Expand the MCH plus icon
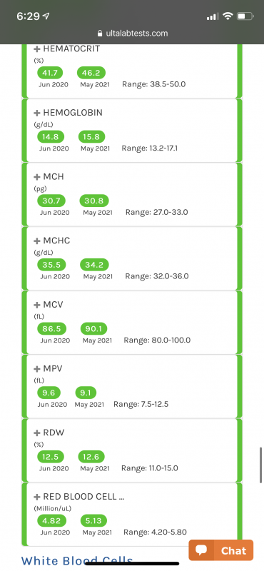The width and height of the screenshot is (264, 571). pos(37,177)
